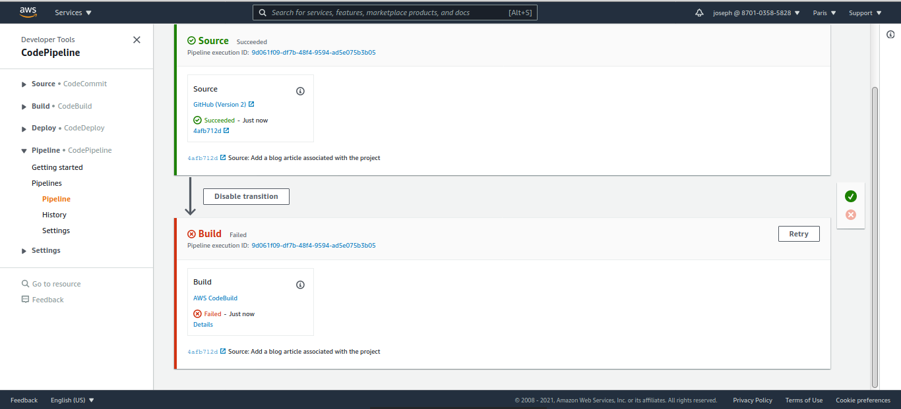This screenshot has height=409, width=901.
Task: Open the Paris region dropdown
Action: 824,13
